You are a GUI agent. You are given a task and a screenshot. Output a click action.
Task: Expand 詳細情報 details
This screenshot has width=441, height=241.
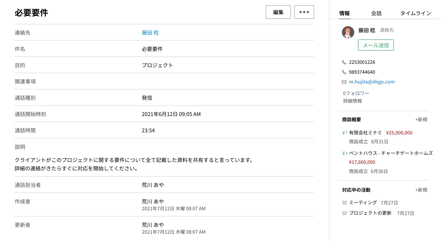353,101
